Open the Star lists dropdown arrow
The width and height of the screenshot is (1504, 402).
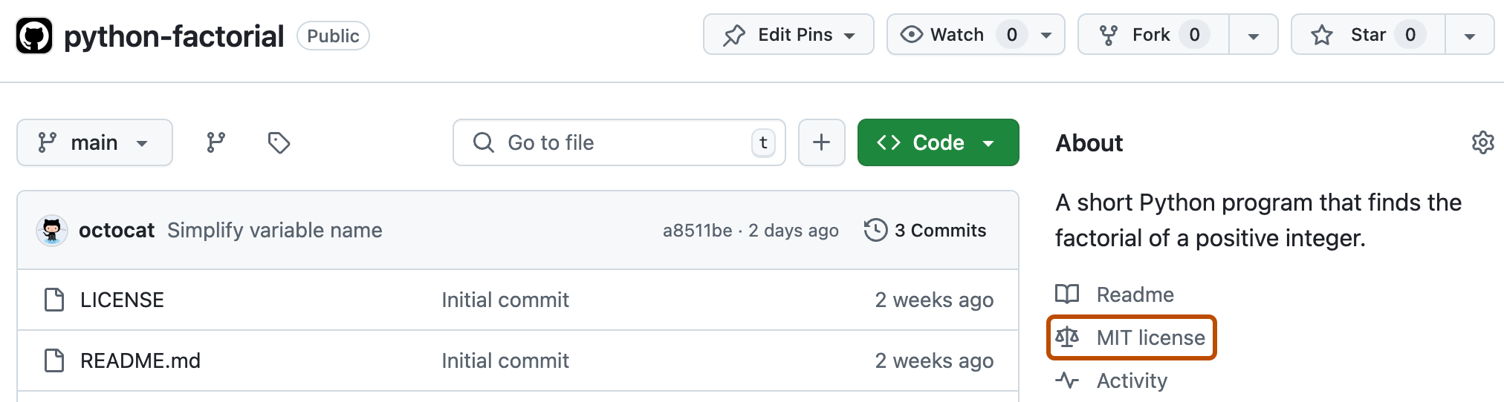tap(1469, 36)
